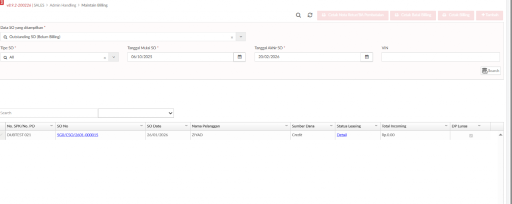Clear the Outstanding SO selection with x
The height and width of the screenshot is (204, 512).
pyautogui.click(x=231, y=37)
